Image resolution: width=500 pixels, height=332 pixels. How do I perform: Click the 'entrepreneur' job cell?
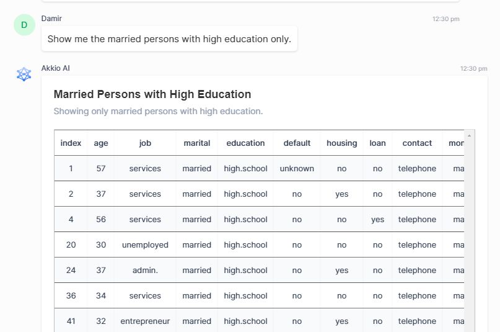click(x=145, y=321)
